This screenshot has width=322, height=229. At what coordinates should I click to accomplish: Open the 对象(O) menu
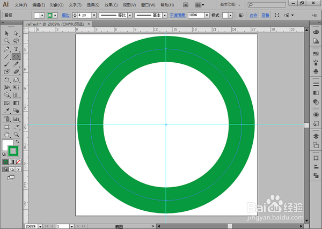tap(57, 5)
